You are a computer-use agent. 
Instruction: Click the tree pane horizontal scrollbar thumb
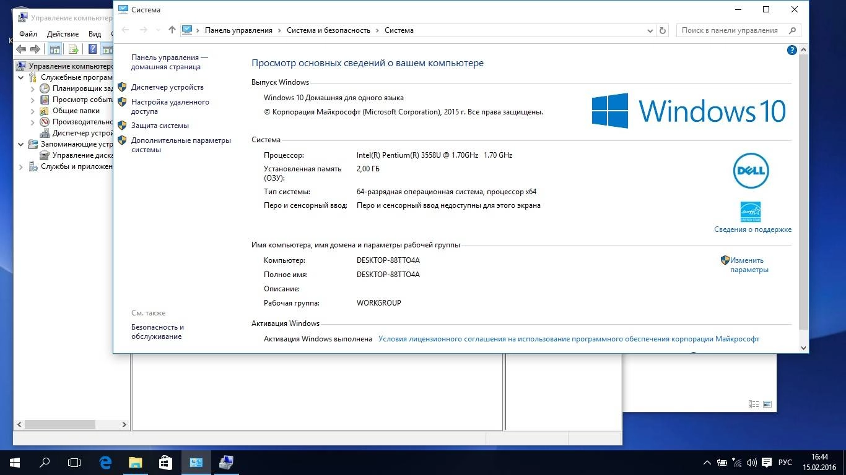(x=60, y=424)
